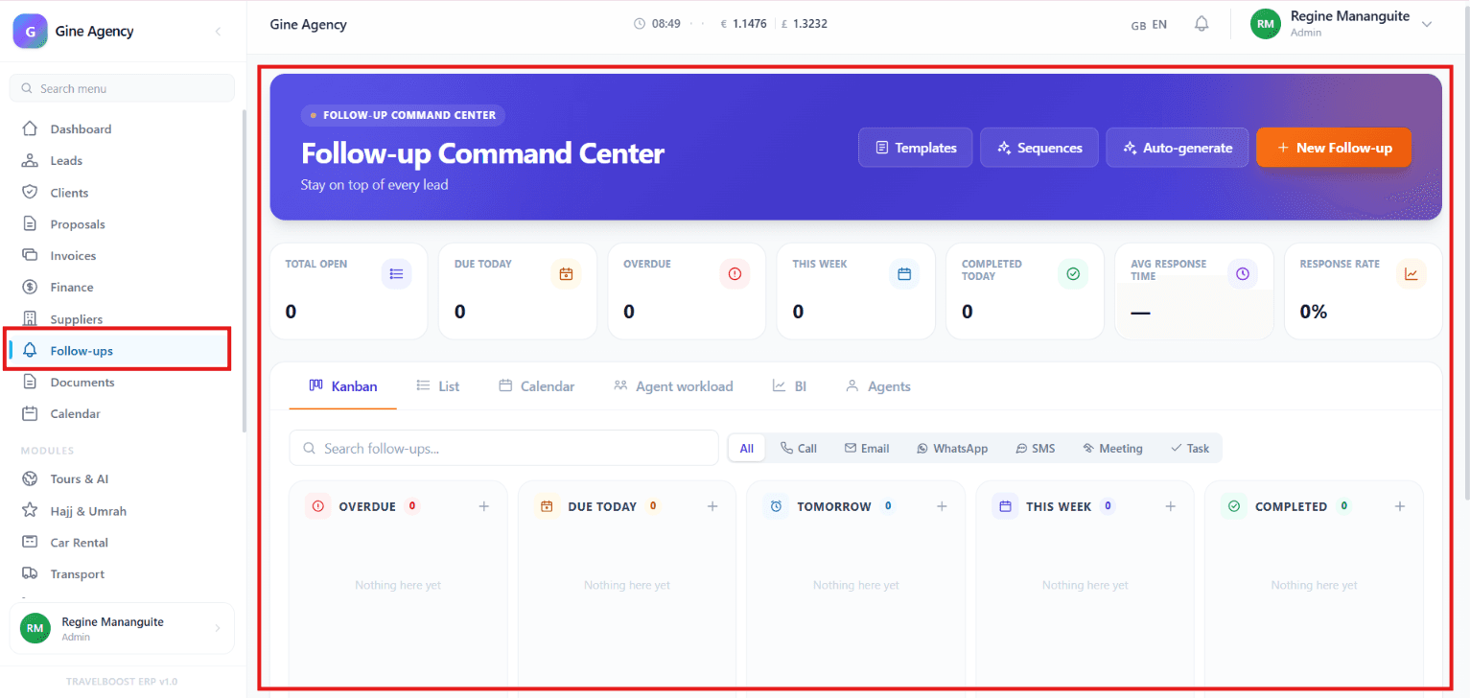Filter follow-ups by Email
Image resolution: width=1470 pixels, height=699 pixels.
point(867,448)
